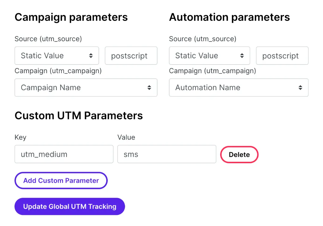Click the Source utm_source label under Campaign parameters
323x226 pixels.
click(48, 39)
